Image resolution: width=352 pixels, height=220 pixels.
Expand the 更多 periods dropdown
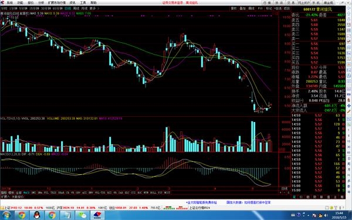(x=94, y=8)
